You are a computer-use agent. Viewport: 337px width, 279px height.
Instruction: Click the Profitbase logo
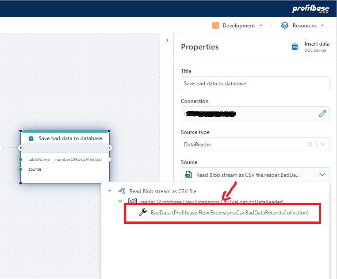(310, 9)
